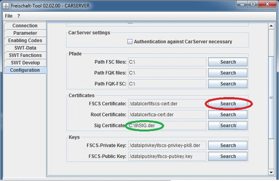The height and width of the screenshot is (181, 279).
Task: Open the File menu
Action: [9, 16]
